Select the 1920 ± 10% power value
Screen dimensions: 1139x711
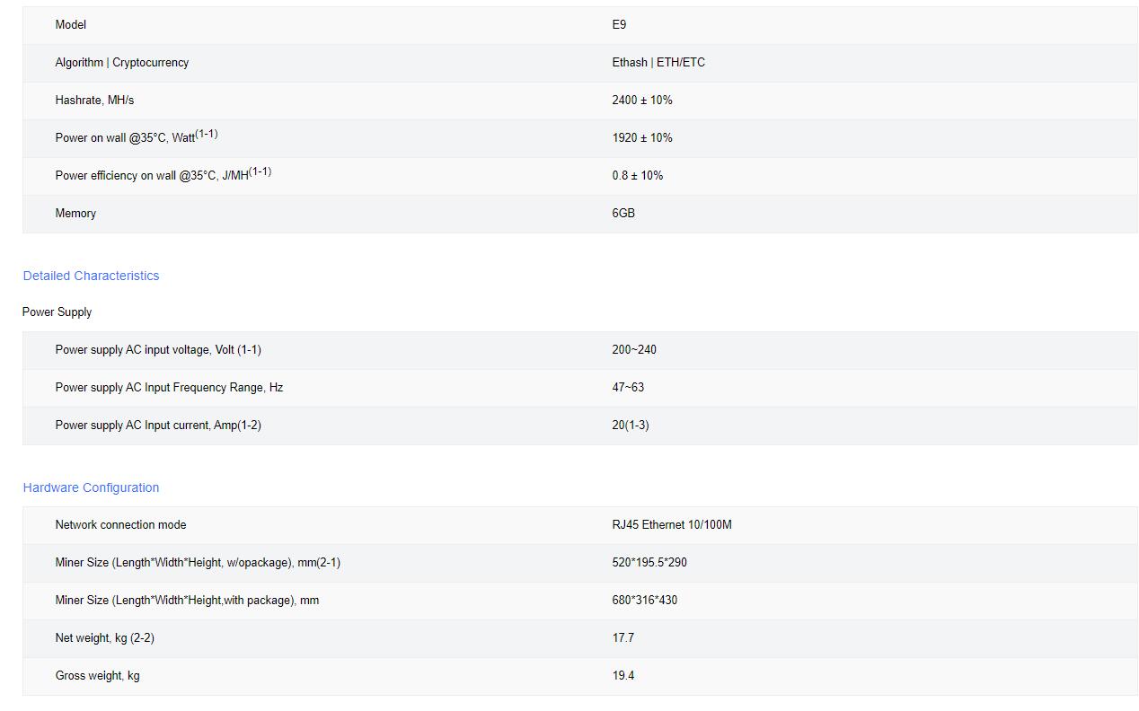pyautogui.click(x=642, y=138)
